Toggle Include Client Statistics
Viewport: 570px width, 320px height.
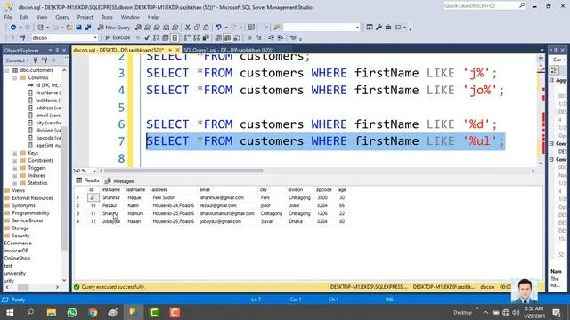[206, 37]
